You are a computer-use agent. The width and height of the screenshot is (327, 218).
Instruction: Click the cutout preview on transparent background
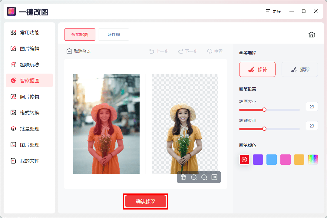coord(185,124)
